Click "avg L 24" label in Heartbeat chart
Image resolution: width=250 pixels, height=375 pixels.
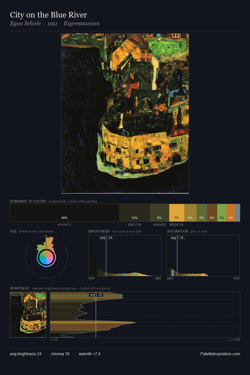pyautogui.click(x=96, y=295)
